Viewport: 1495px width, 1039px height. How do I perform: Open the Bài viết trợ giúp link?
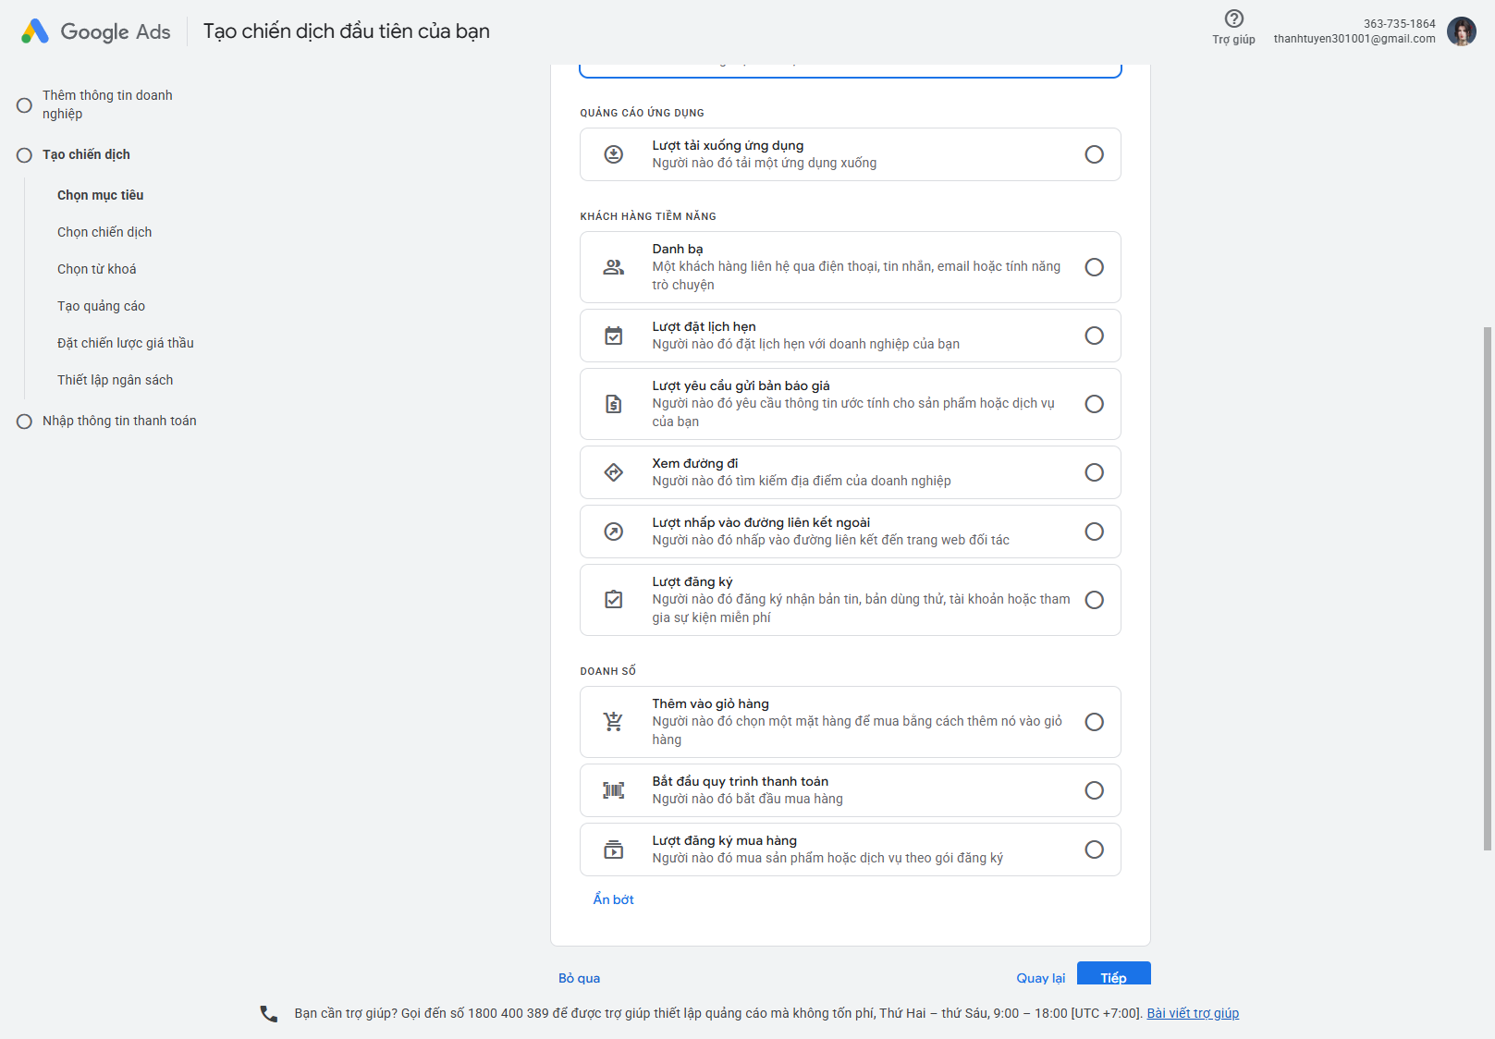(x=1193, y=1013)
